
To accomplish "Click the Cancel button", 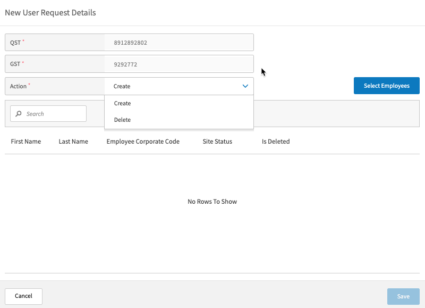I will 23,296.
